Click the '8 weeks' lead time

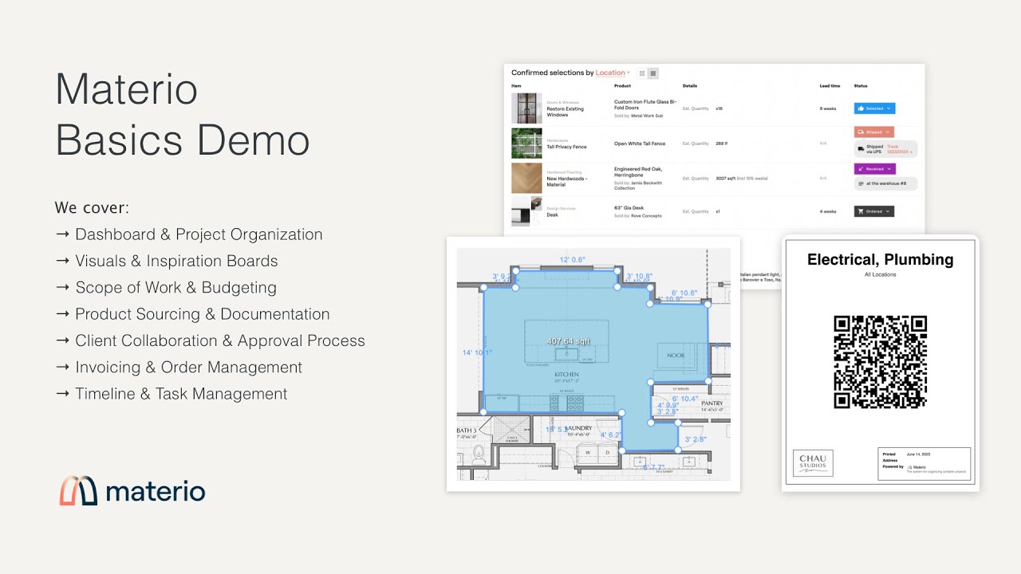pyautogui.click(x=828, y=108)
